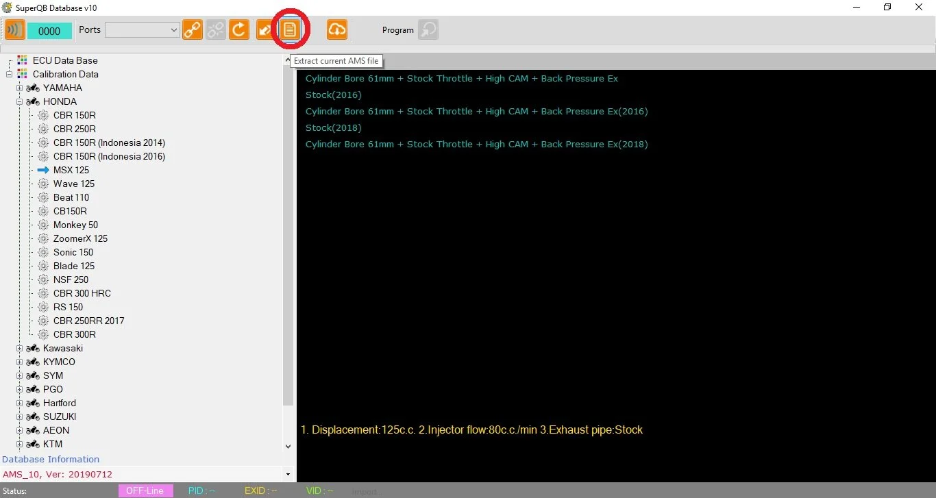Select the CB150R model
Viewport: 936px width, 498px height.
[70, 211]
